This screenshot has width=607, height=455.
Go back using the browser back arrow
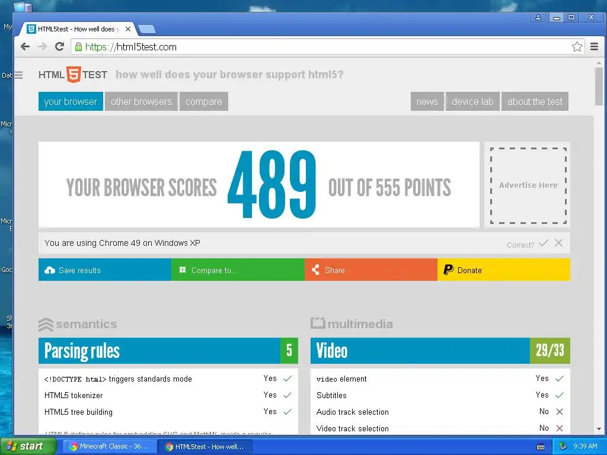pos(25,47)
